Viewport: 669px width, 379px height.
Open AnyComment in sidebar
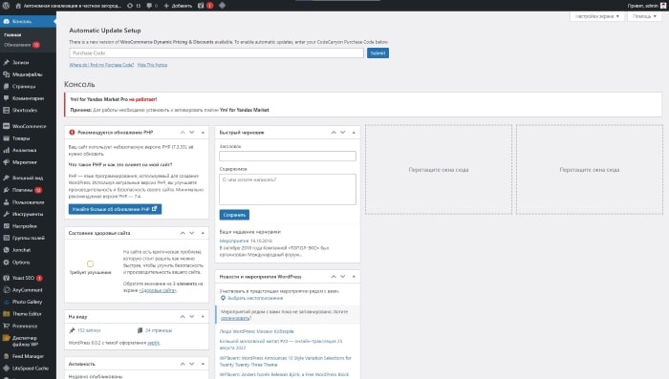pyautogui.click(x=28, y=290)
